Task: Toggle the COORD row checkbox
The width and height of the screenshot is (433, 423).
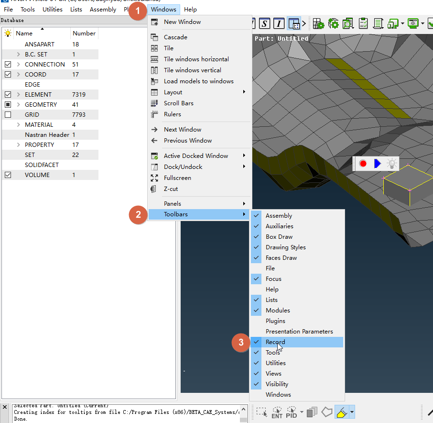Action: click(8, 74)
